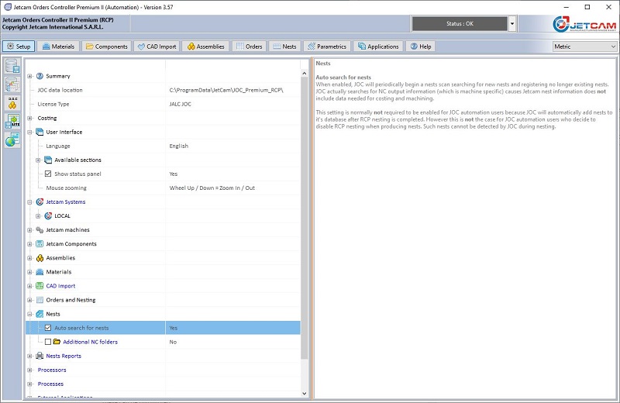Click the Nests Reports printer icon
This screenshot has height=403, width=620.
pyautogui.click(x=40, y=356)
